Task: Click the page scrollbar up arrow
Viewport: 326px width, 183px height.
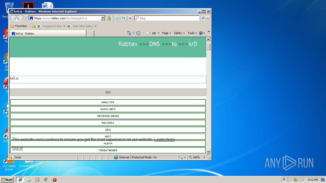Action: point(208,39)
